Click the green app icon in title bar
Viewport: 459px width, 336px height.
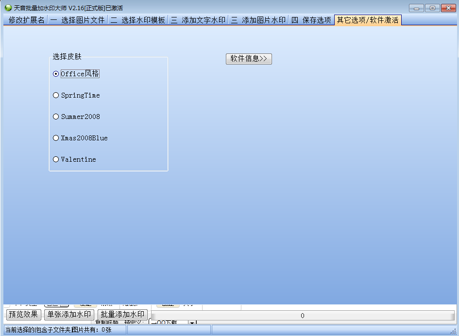[x=8, y=8]
